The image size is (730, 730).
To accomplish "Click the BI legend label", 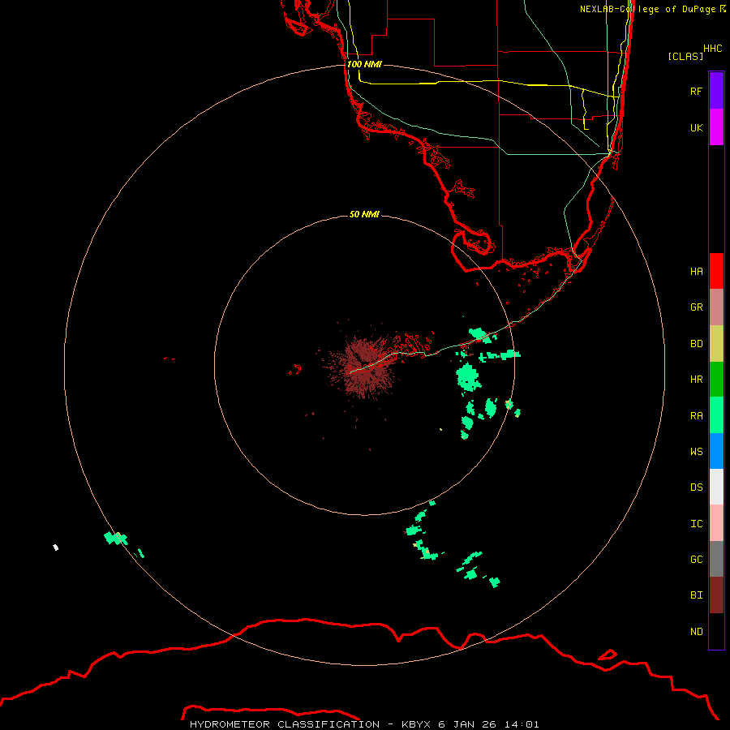I will click(696, 595).
